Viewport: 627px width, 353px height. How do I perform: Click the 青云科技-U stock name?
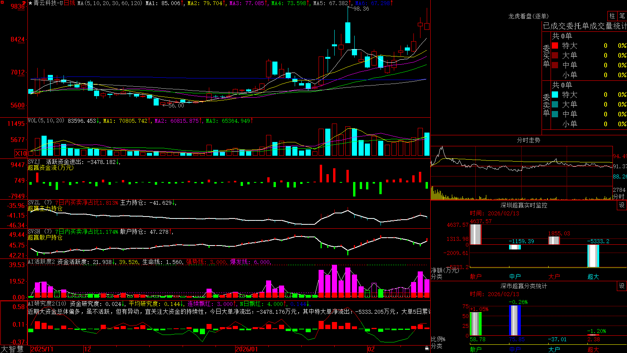[48, 3]
